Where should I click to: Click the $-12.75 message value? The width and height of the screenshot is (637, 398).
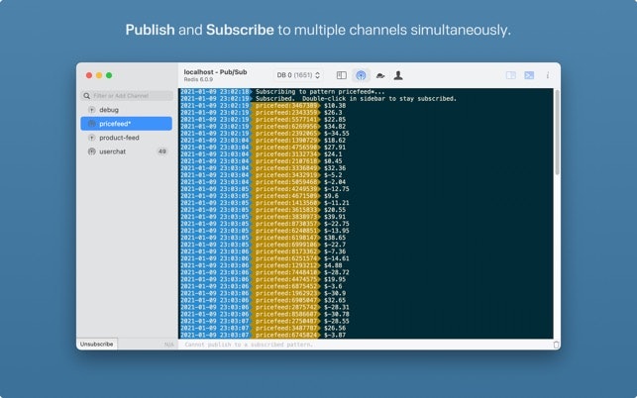pyautogui.click(x=337, y=189)
